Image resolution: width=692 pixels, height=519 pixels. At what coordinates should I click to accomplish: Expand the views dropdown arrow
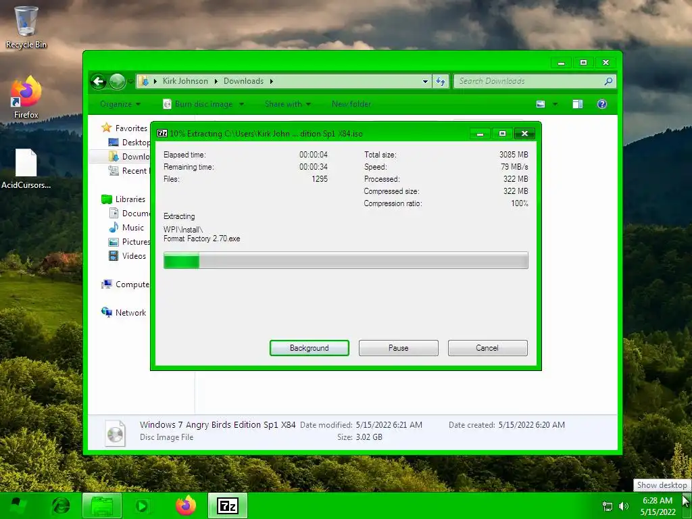[555, 104]
